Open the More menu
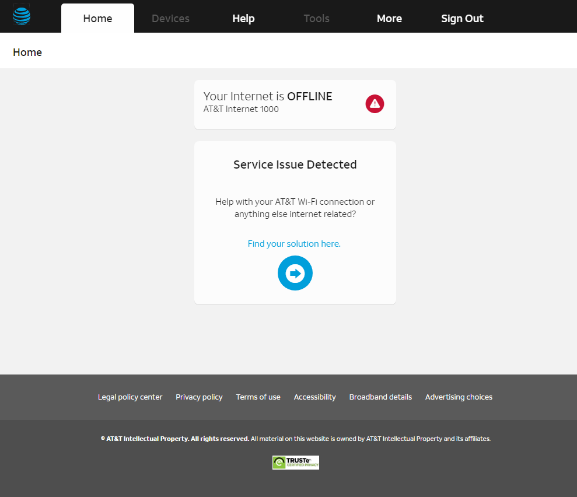Viewport: 577px width, 497px height. [389, 19]
